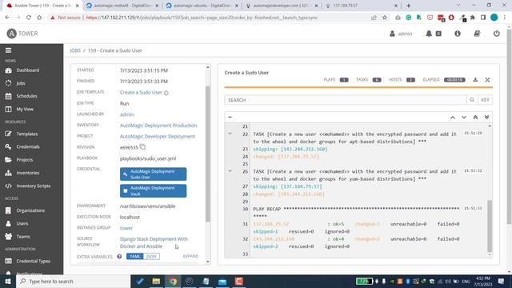Image resolution: width=512 pixels, height=288 pixels.
Task: Switch to automagicdeveloper.com browser tab
Action: tap(282, 6)
